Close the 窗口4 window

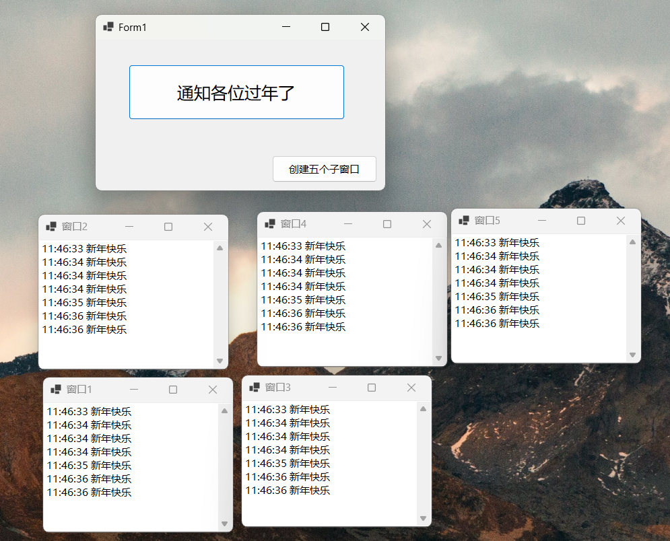pos(427,224)
